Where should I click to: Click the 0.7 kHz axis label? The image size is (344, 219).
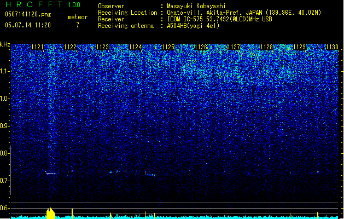click(x=4, y=181)
